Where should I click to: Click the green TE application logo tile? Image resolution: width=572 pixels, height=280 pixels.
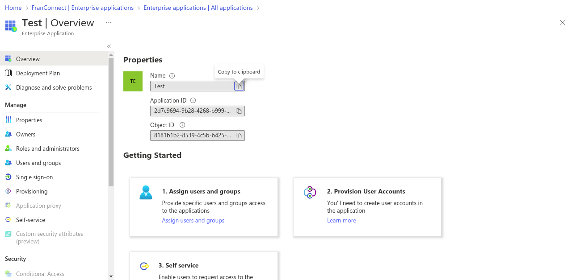coord(133,81)
